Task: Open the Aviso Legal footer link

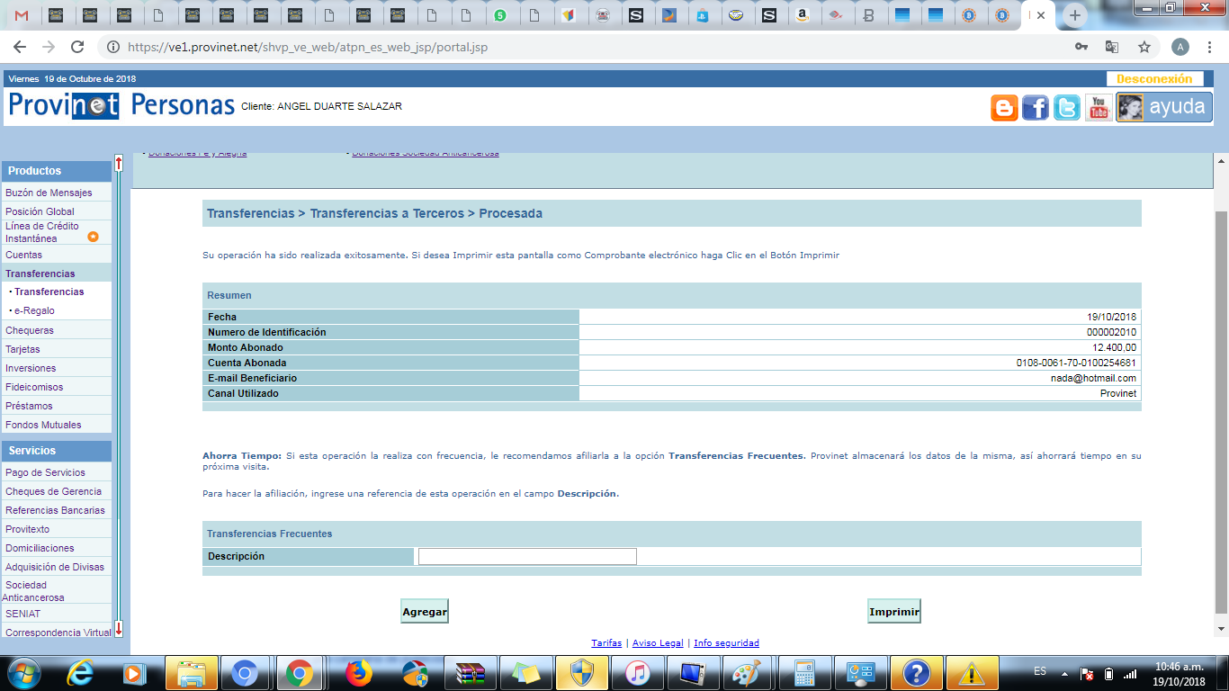Action: point(658,643)
